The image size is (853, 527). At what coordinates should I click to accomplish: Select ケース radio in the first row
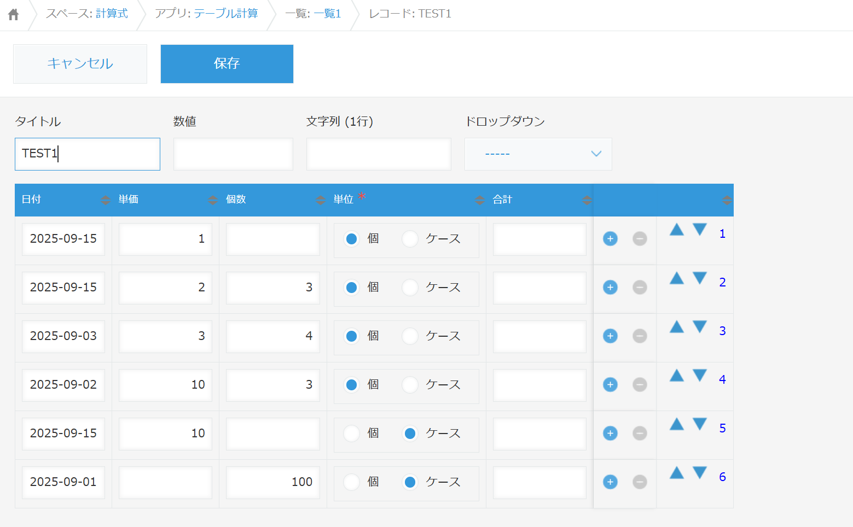point(410,239)
